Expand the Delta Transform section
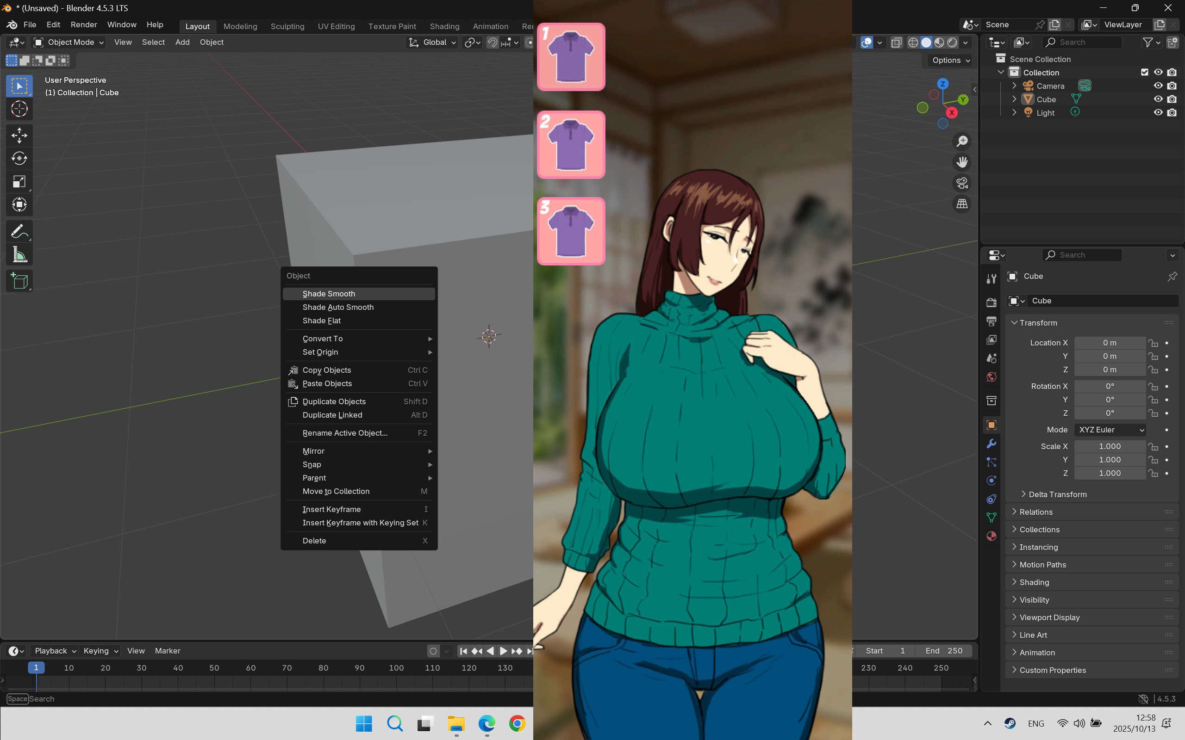Viewport: 1185px width, 740px height. 1057,494
